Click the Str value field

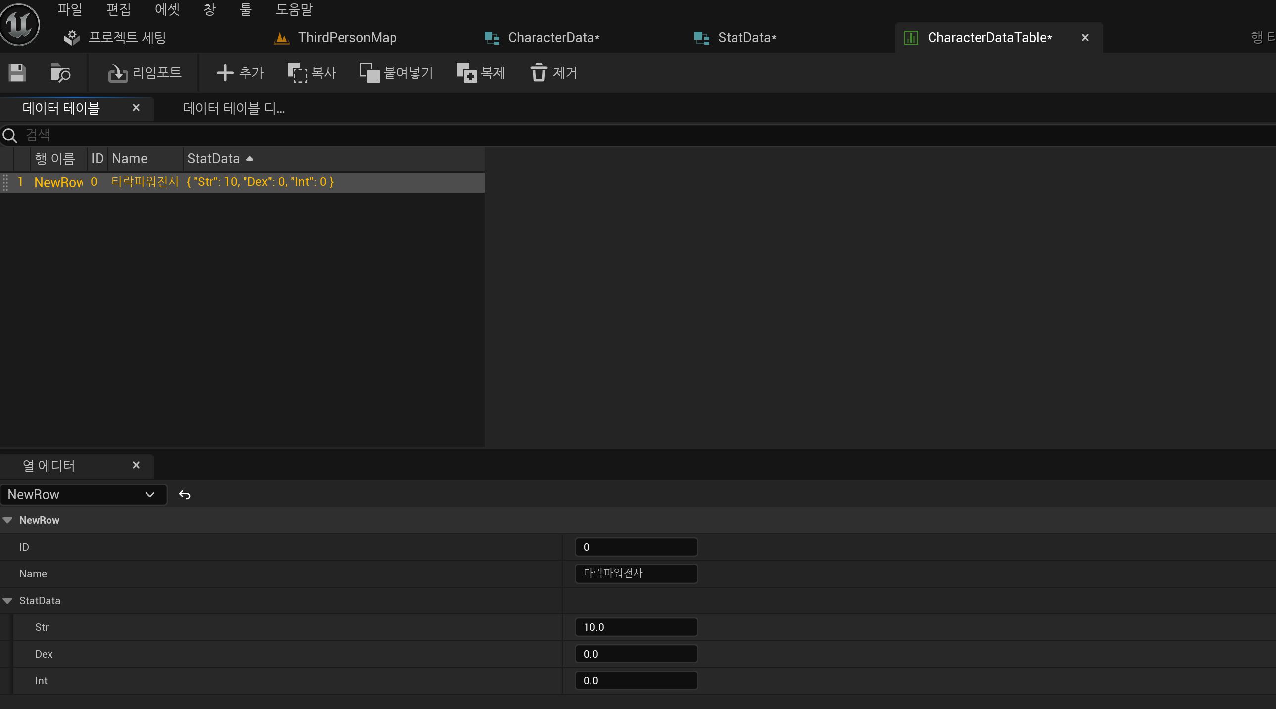(x=636, y=627)
